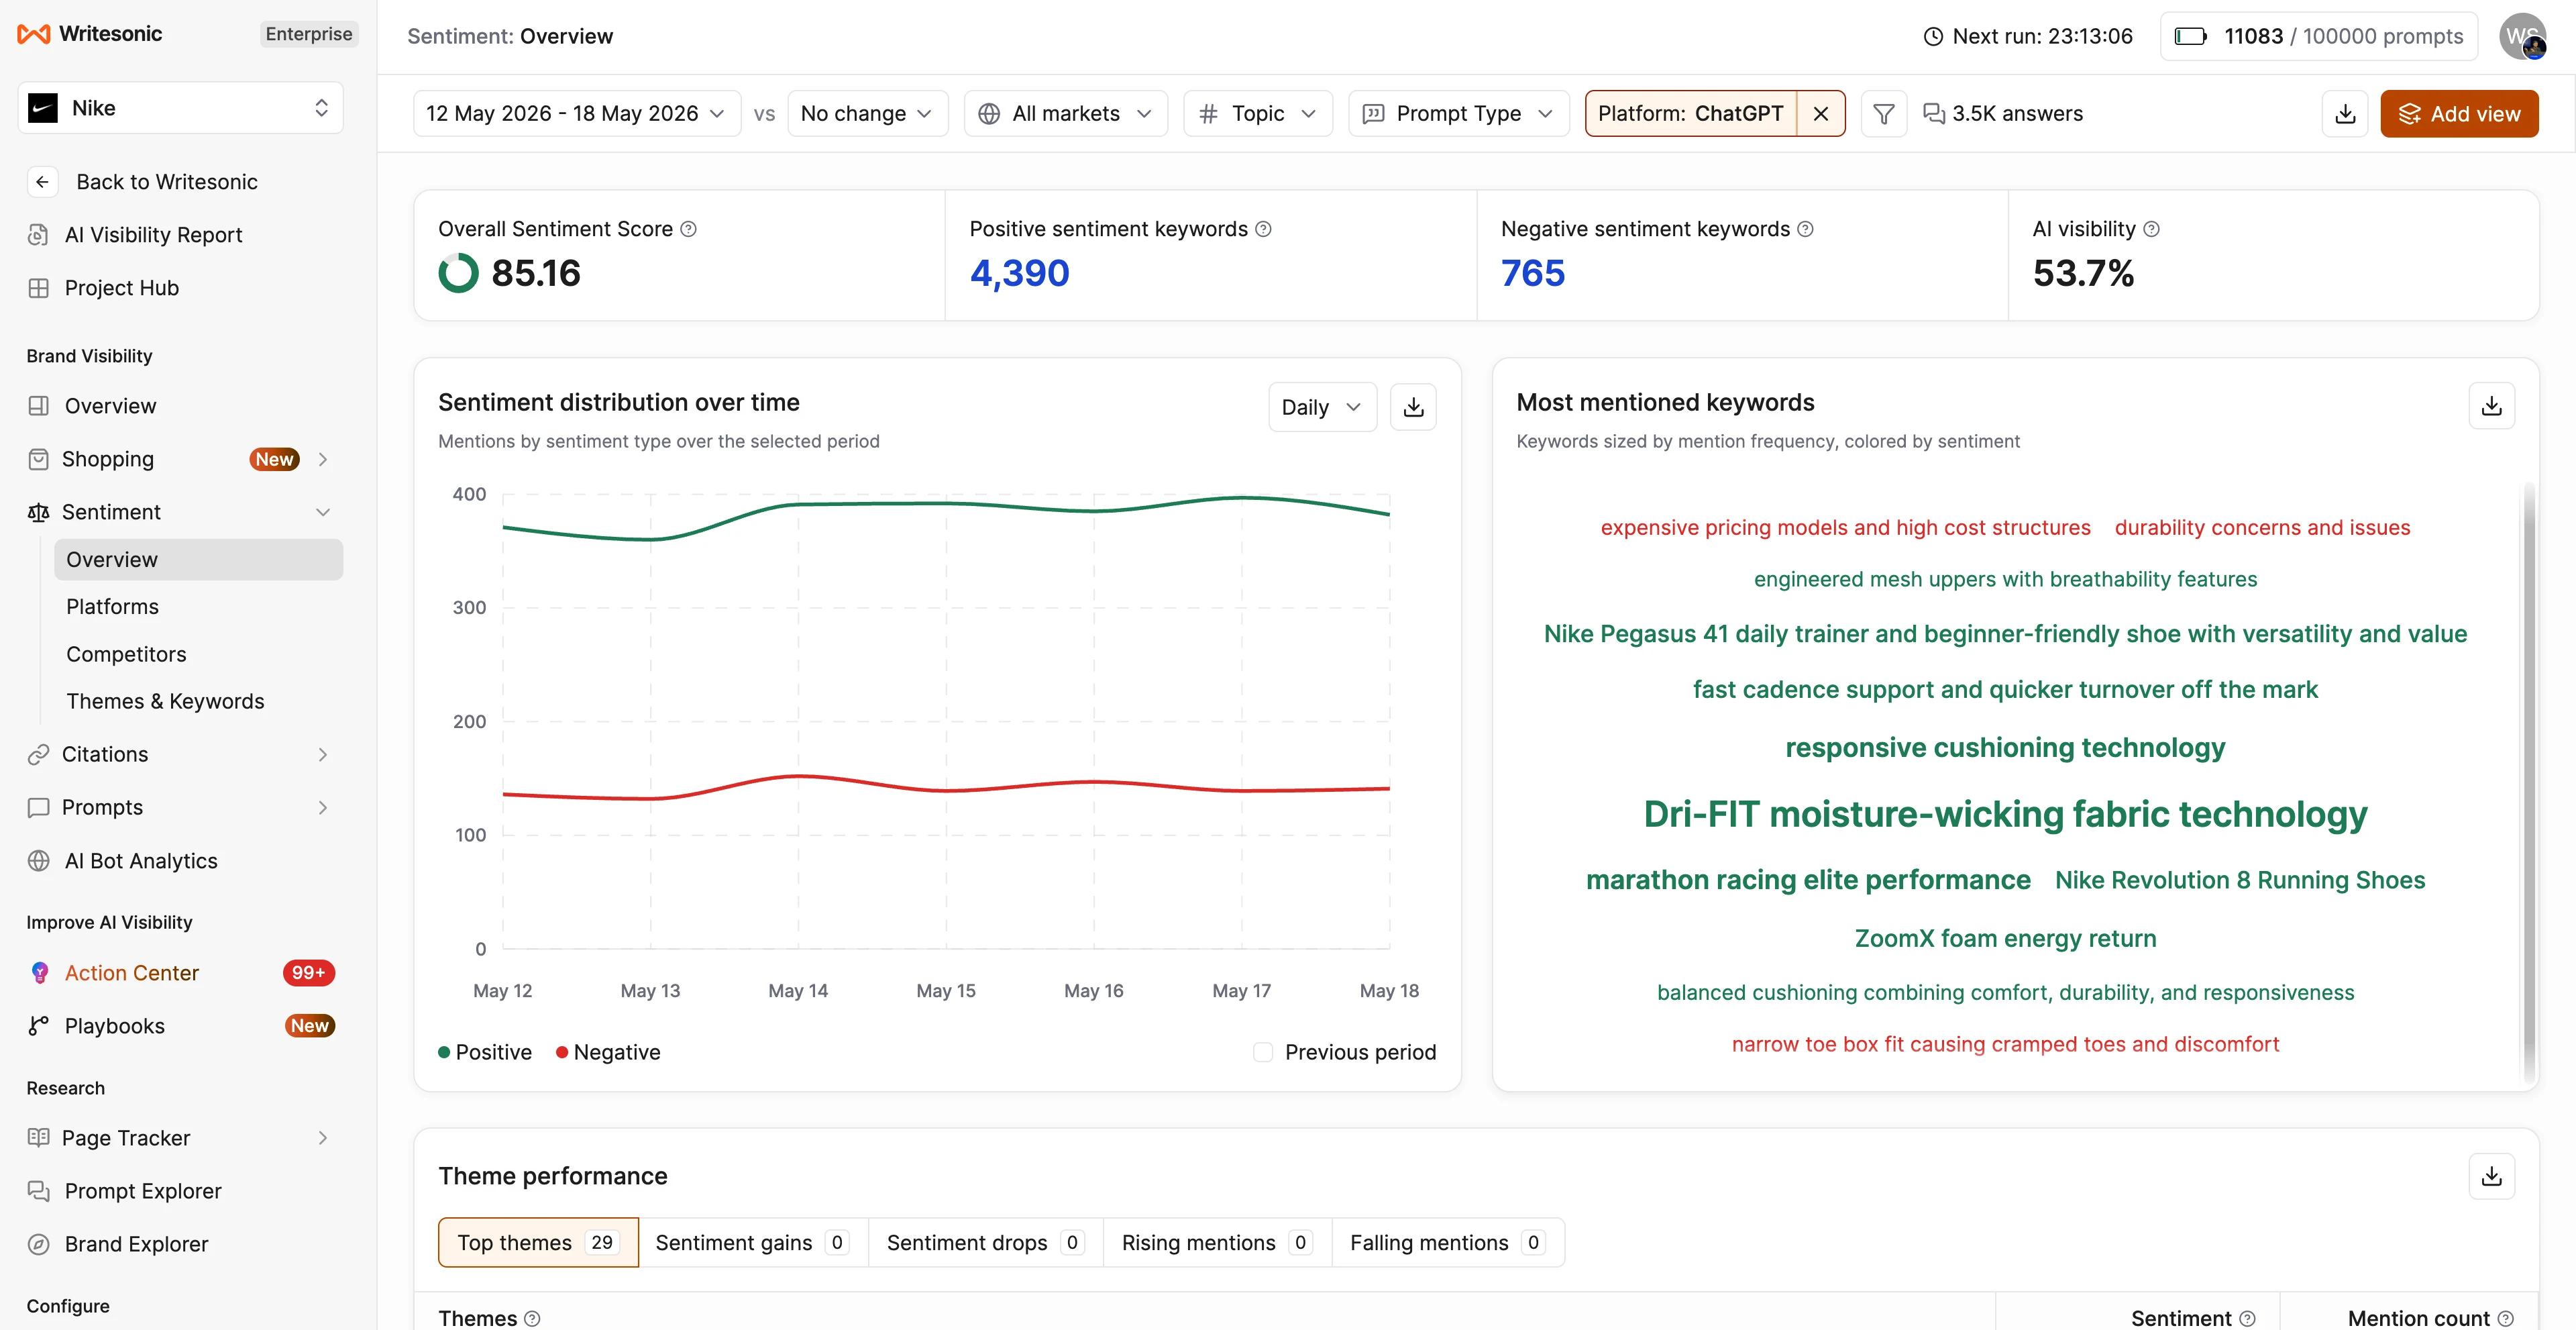
Task: Download the Sentiment distribution chart
Action: point(1413,407)
